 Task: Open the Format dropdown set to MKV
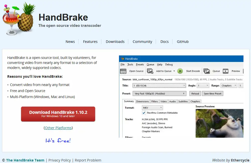pos(152,108)
